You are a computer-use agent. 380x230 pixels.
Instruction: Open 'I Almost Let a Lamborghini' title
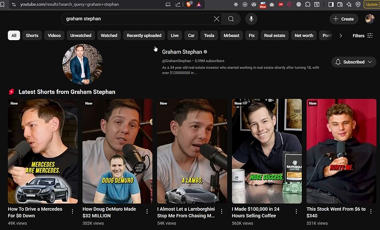(x=186, y=212)
